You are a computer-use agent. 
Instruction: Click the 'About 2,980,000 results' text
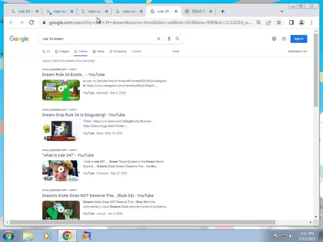click(x=68, y=61)
